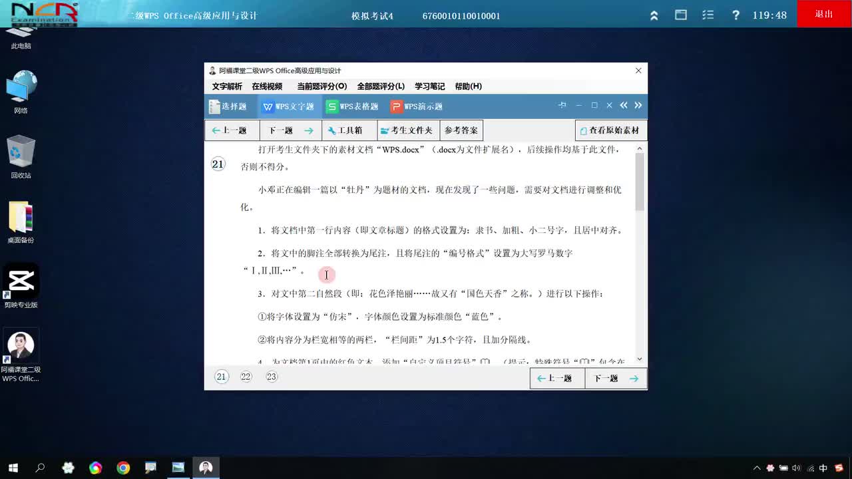The width and height of the screenshot is (852, 479).
Task: Open the checklist icon in exam bar
Action: click(708, 15)
